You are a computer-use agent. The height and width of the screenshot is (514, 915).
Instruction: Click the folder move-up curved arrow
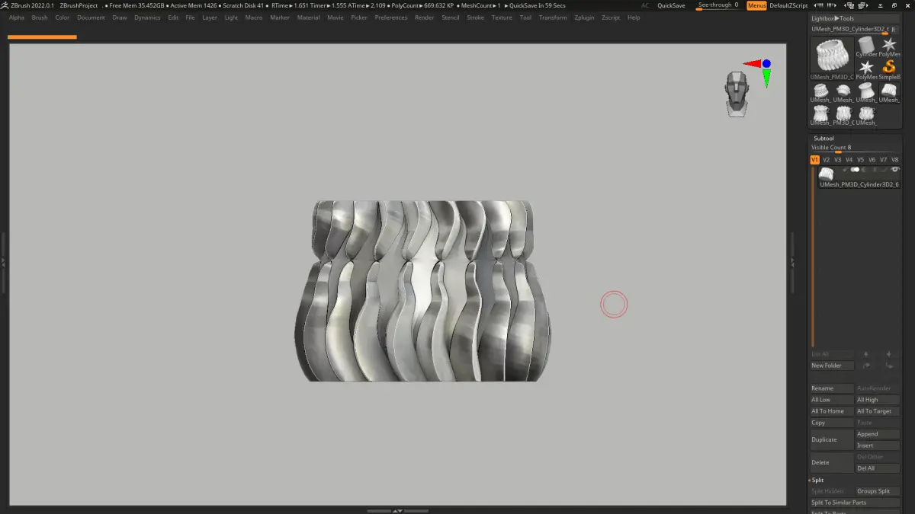point(866,366)
